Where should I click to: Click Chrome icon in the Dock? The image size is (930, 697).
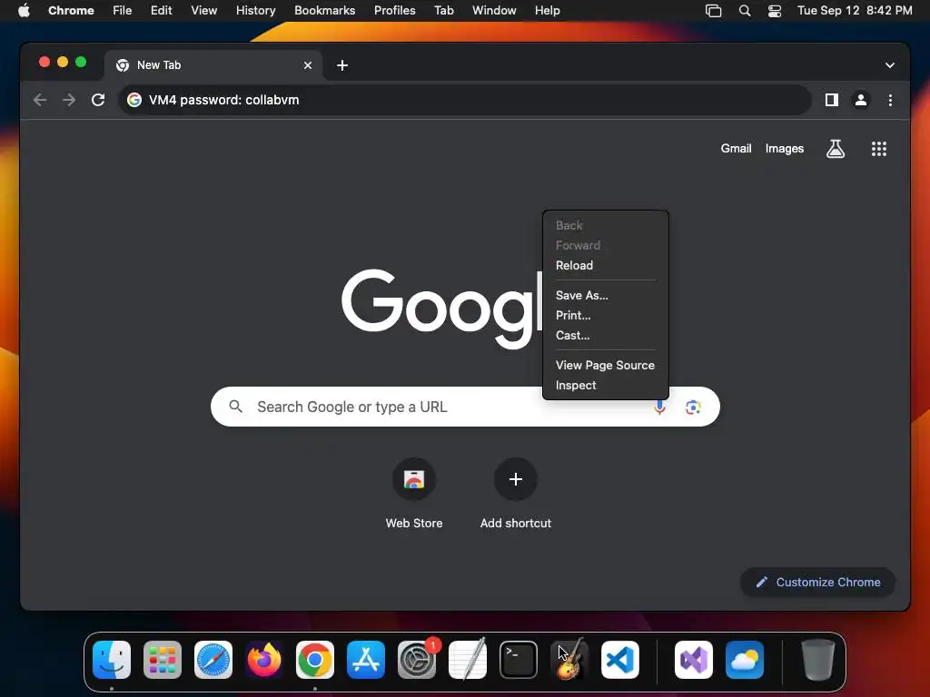coord(315,661)
